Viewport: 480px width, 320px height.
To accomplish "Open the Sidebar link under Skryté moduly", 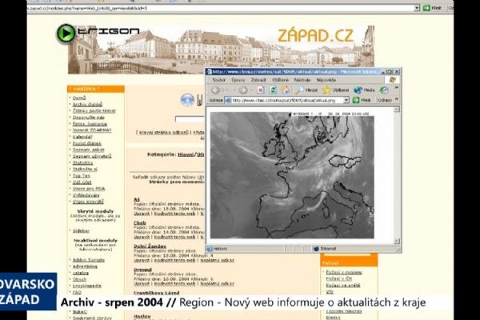I will [x=81, y=231].
